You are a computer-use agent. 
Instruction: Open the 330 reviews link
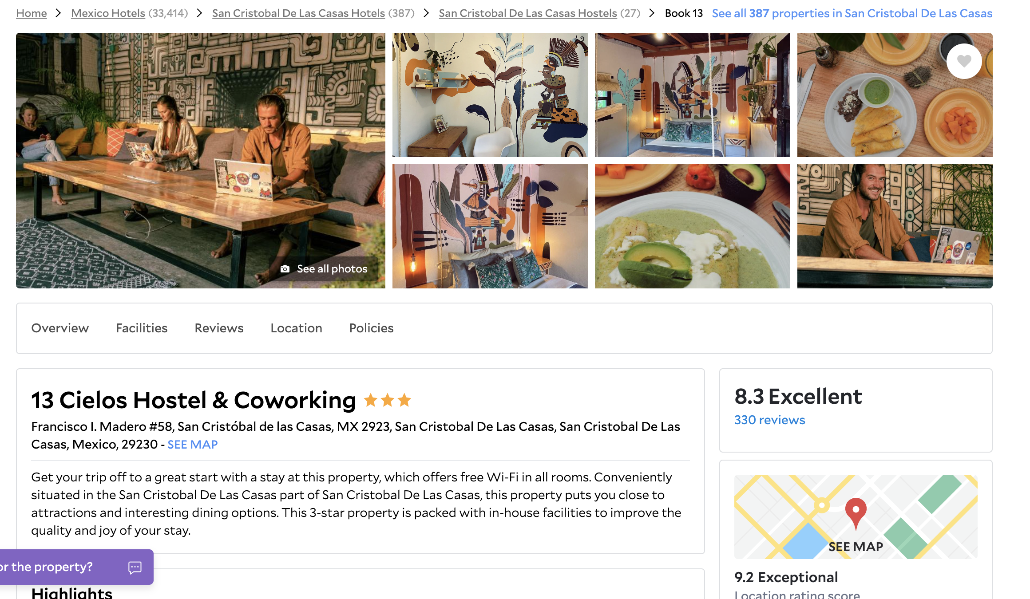pyautogui.click(x=769, y=420)
